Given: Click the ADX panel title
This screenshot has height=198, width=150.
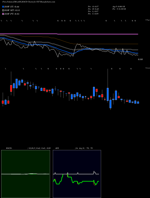Looking at the screenshot, I should [x=57, y=148].
